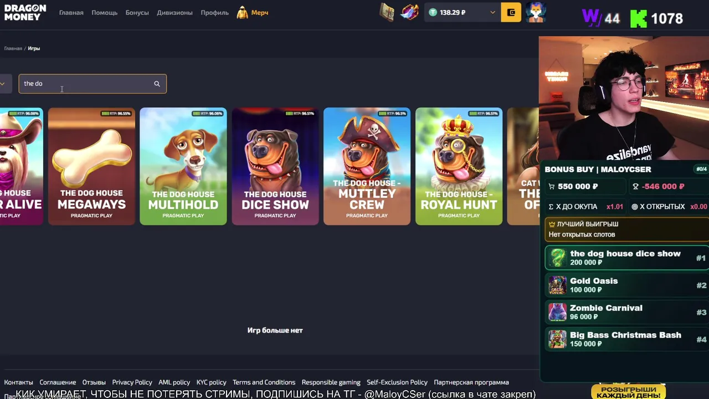Open The Dog House Megaways game
709x399 pixels.
[91, 166]
